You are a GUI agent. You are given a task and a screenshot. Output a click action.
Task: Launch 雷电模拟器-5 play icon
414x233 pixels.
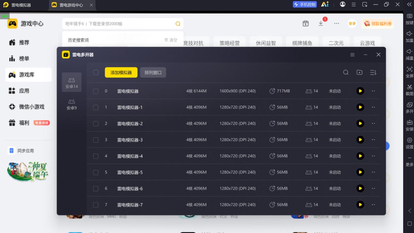click(x=360, y=172)
